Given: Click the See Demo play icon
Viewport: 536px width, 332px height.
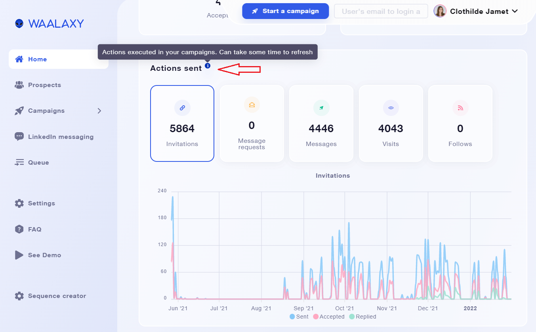Looking at the screenshot, I should pyautogui.click(x=19, y=255).
